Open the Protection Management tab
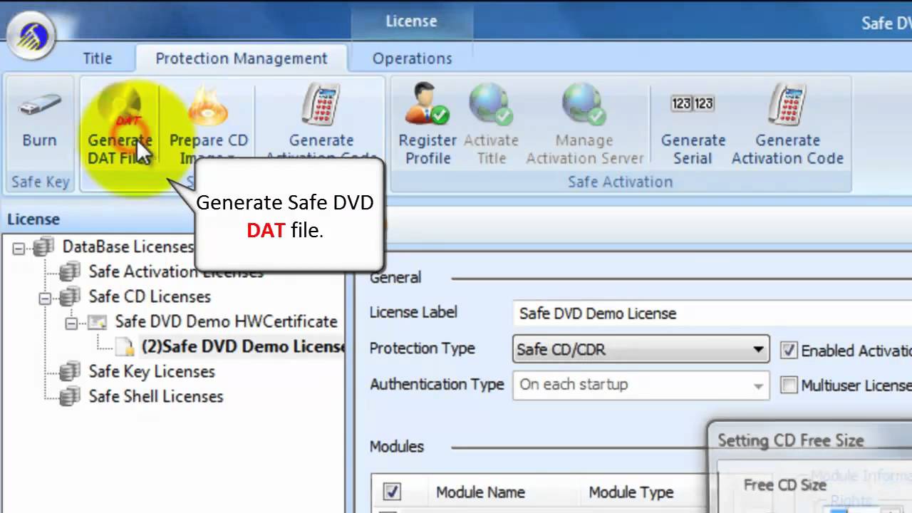The width and height of the screenshot is (912, 513). coord(242,58)
